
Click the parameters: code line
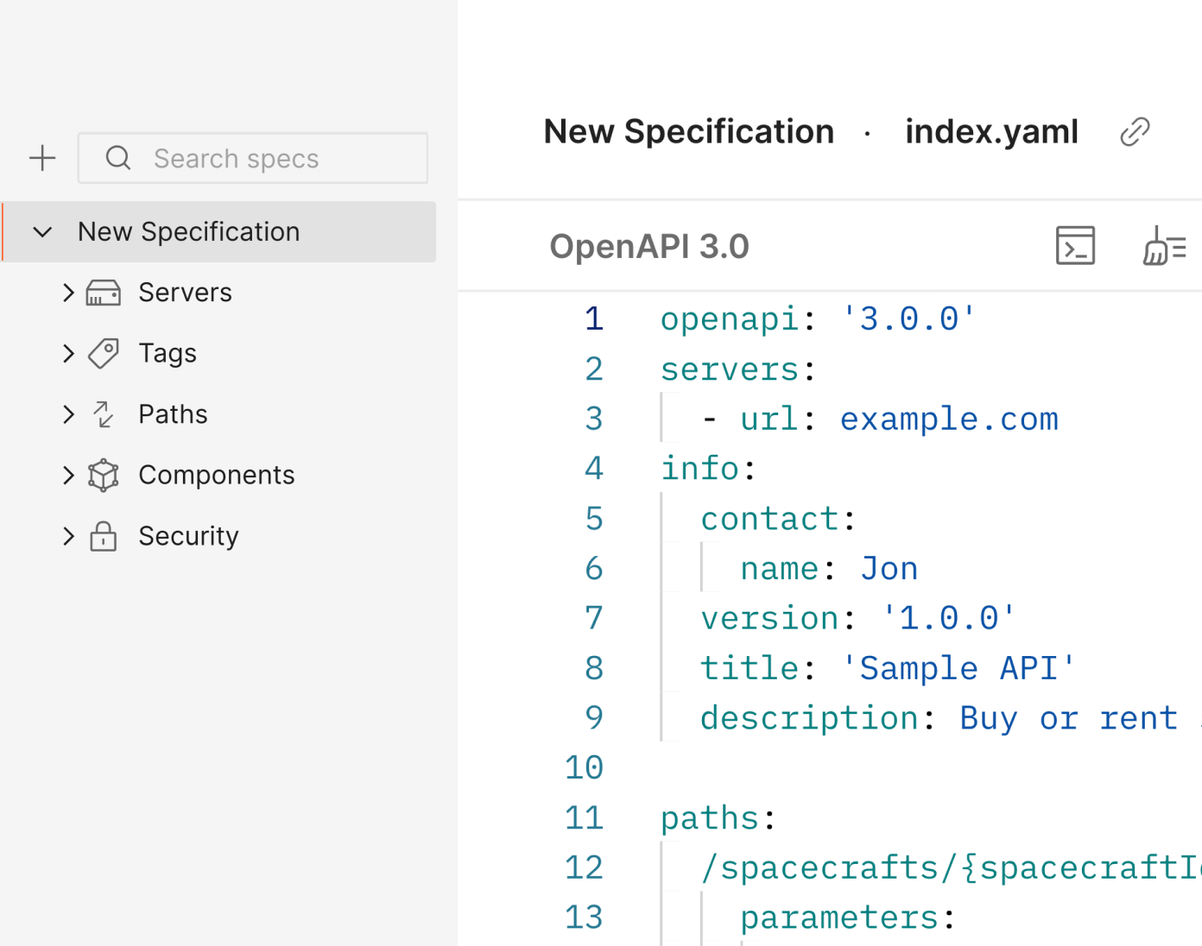click(x=848, y=918)
